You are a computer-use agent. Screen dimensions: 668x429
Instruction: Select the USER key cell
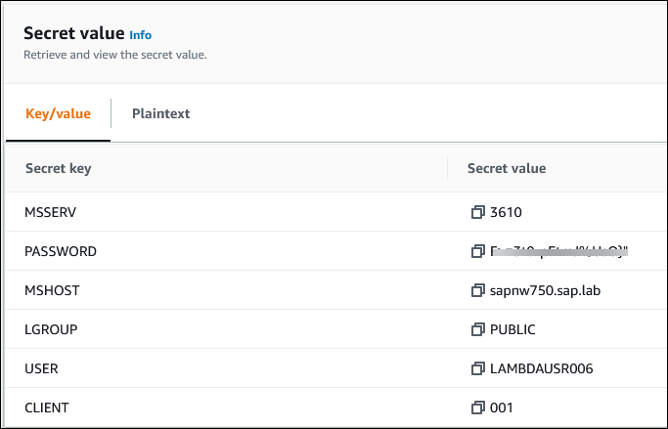coord(41,368)
